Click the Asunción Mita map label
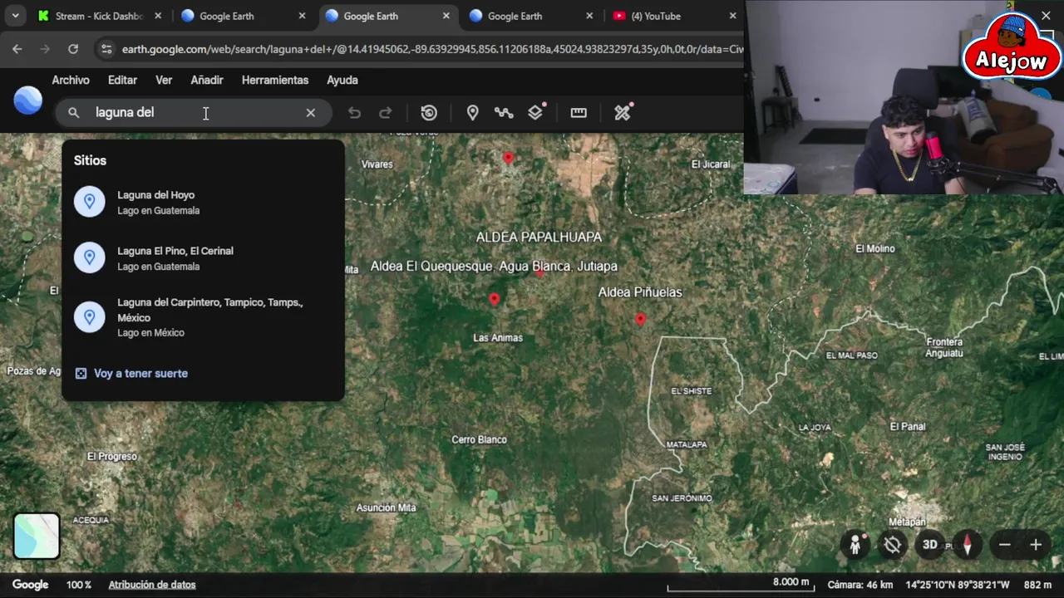Image resolution: width=1064 pixels, height=598 pixels. pos(386,507)
